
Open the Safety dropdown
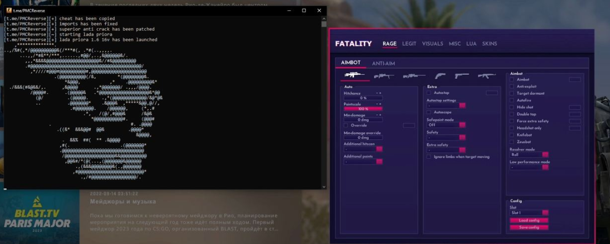pos(446,137)
